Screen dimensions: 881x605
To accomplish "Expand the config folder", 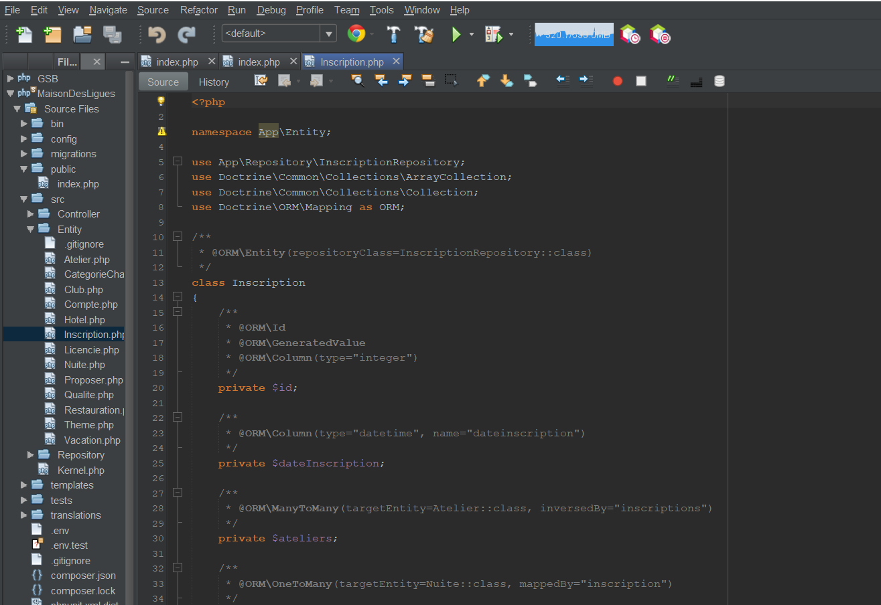I will tap(23, 139).
